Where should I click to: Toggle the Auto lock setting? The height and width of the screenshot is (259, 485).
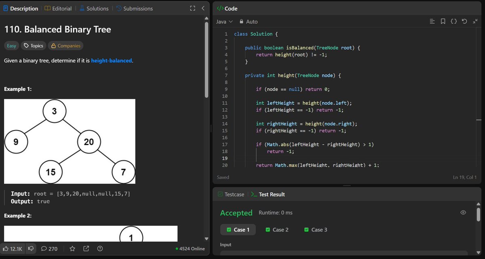[248, 21]
